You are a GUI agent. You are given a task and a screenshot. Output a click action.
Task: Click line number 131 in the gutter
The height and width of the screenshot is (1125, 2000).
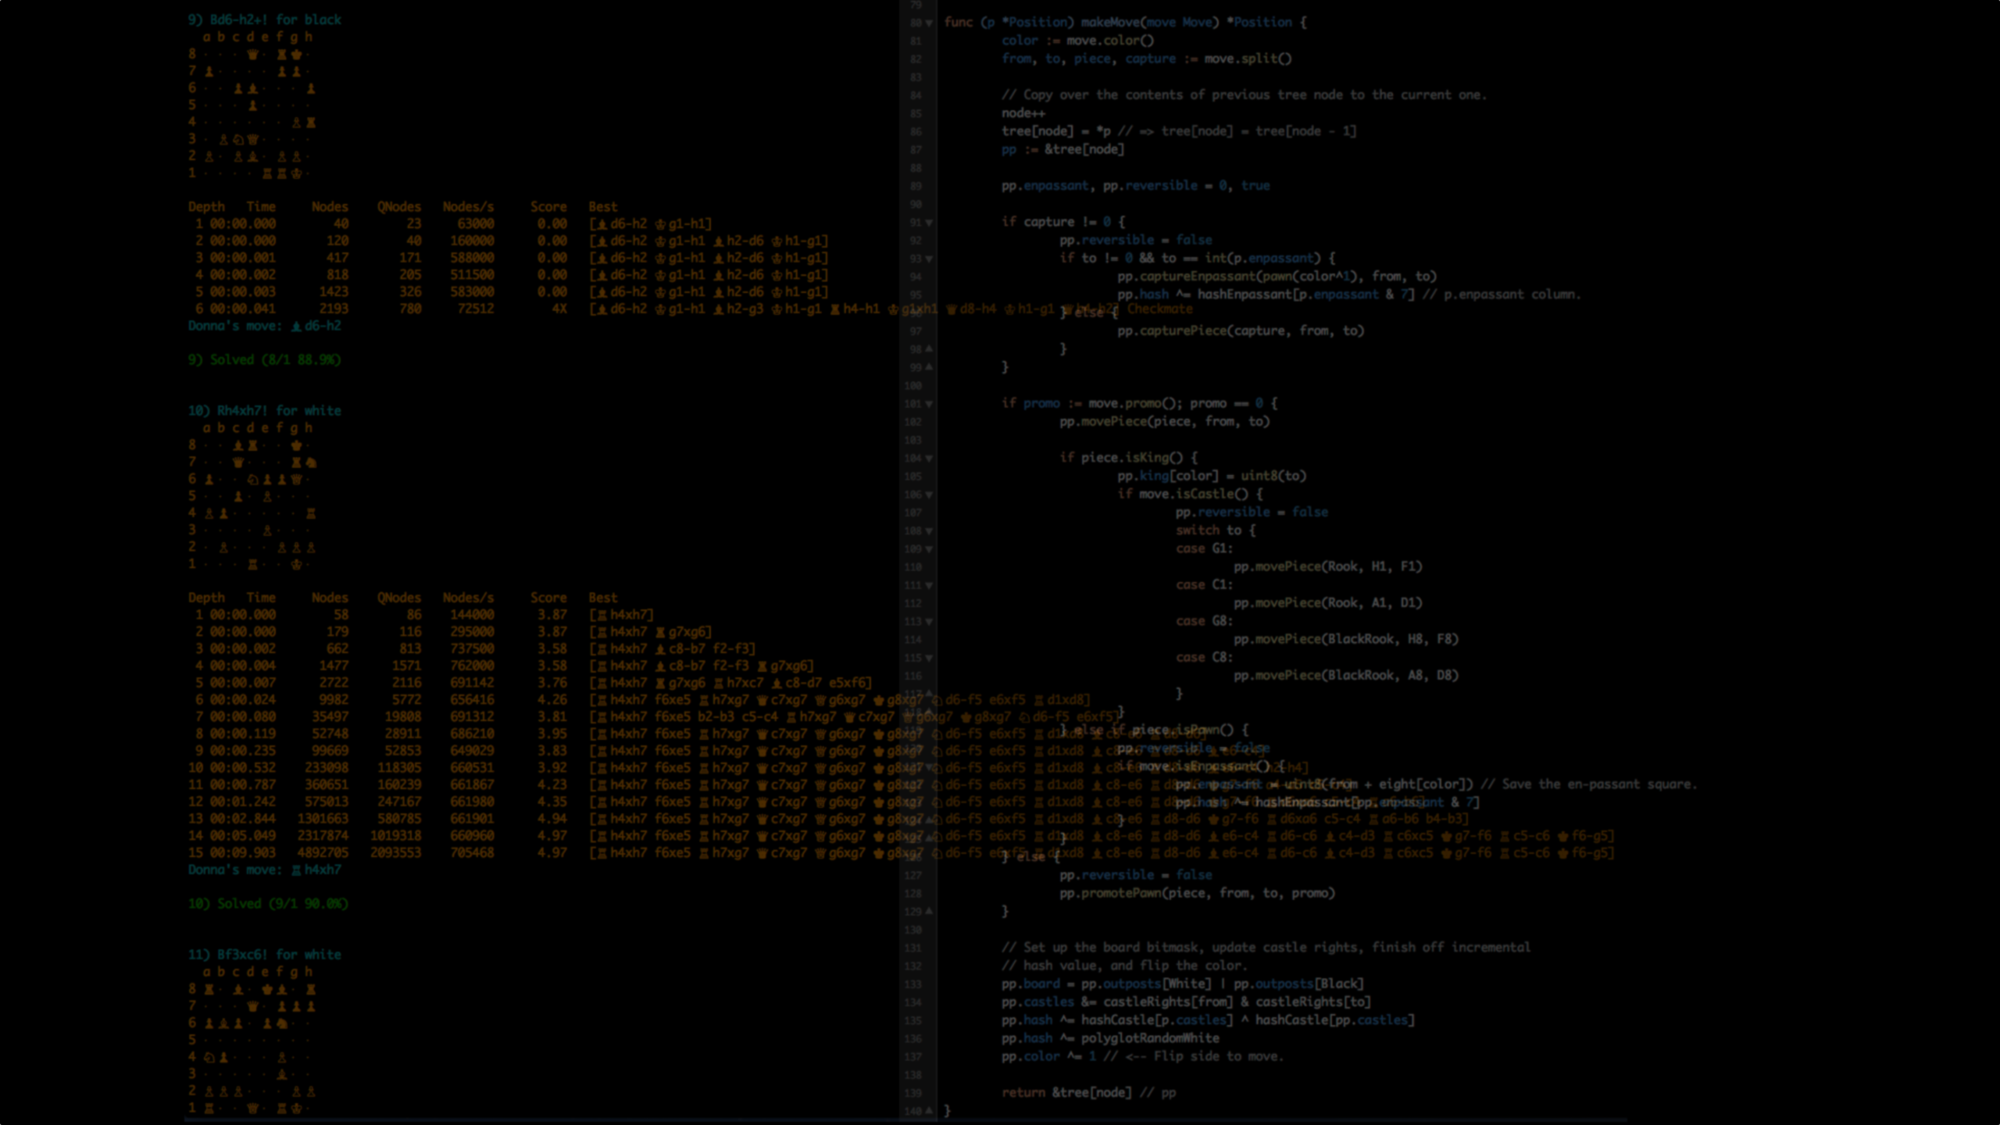[x=913, y=948]
